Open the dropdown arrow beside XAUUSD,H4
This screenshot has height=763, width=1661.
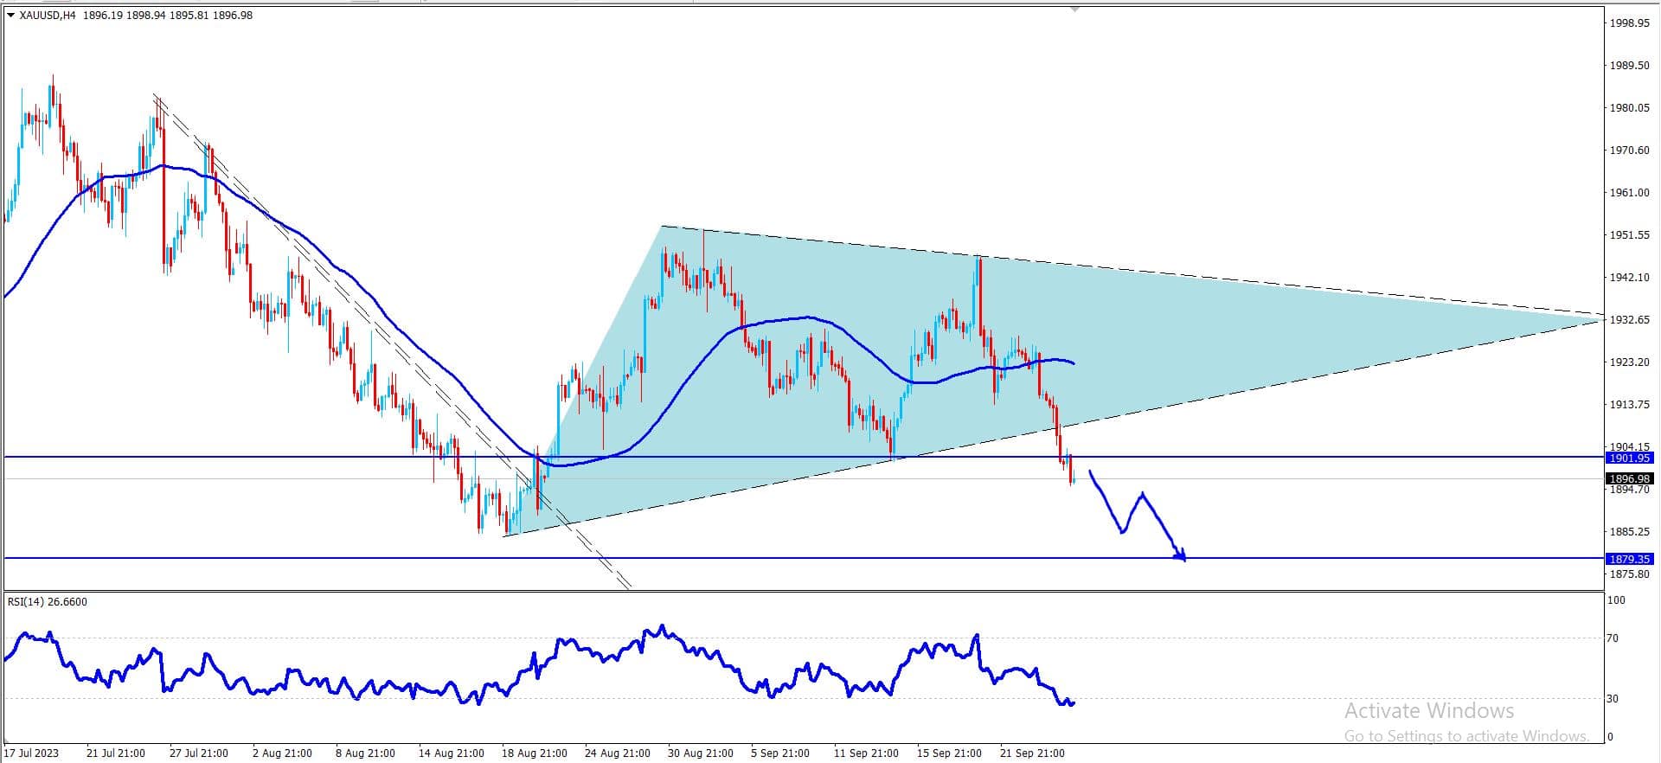coord(10,15)
